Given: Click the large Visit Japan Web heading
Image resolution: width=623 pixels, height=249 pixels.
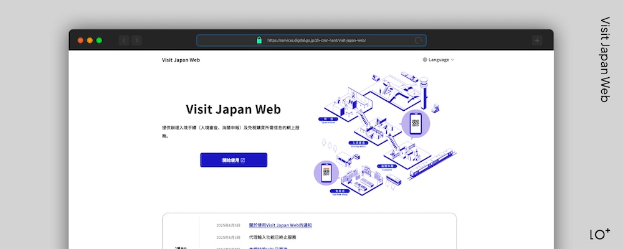Looking at the screenshot, I should 233,109.
